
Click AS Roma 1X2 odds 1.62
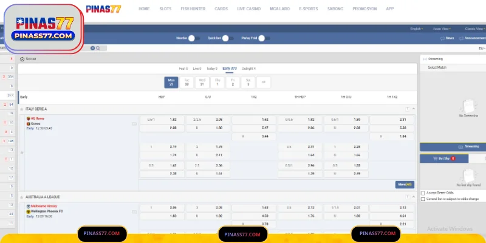[254, 120]
